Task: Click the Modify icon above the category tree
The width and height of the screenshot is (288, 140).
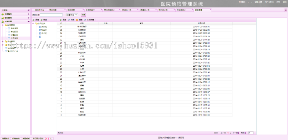Action: pos(42,19)
